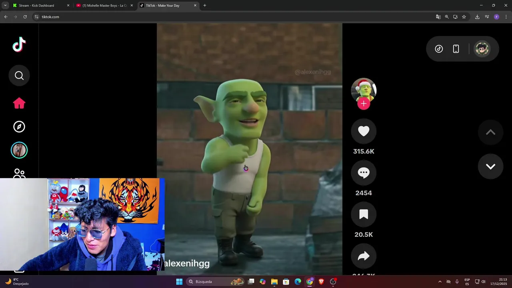Screen dimensions: 512x288
Task: Click the Get coins TikTok icon
Action: (439, 49)
